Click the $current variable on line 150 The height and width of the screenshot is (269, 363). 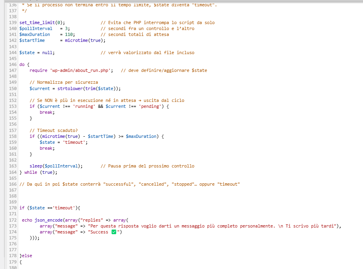[40, 88]
